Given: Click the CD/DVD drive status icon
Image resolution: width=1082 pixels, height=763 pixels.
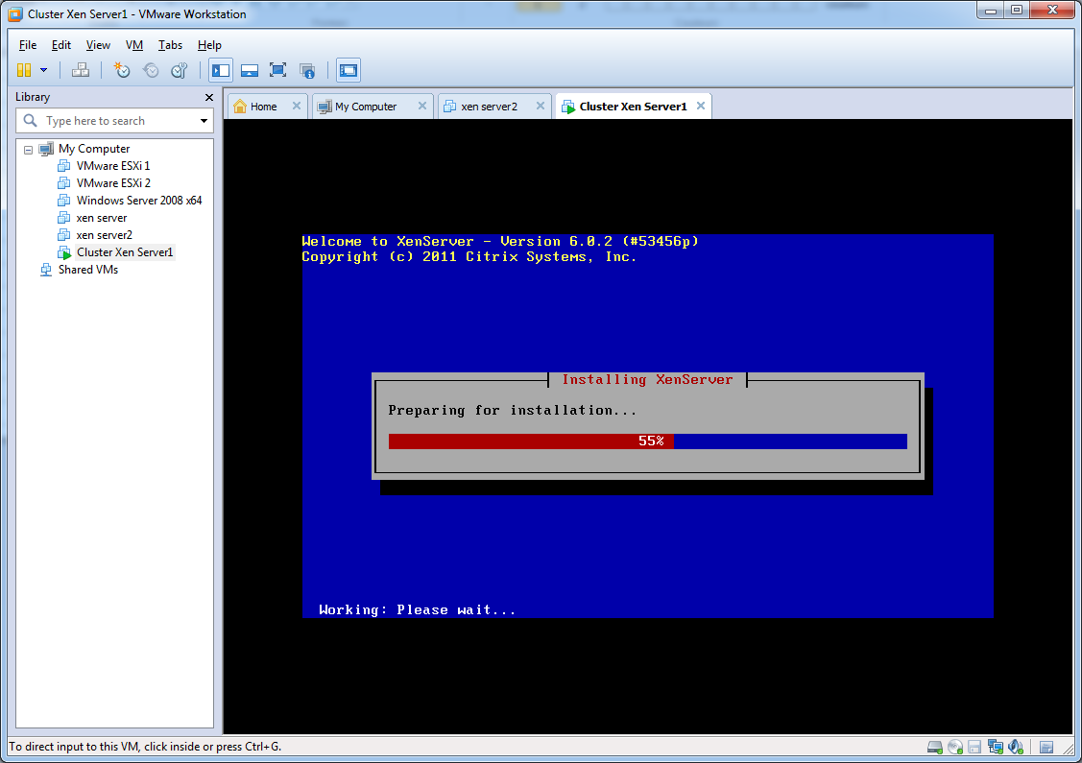Looking at the screenshot, I should point(954,747).
